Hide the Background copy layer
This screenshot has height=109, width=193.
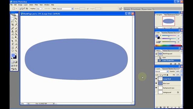[156, 88]
